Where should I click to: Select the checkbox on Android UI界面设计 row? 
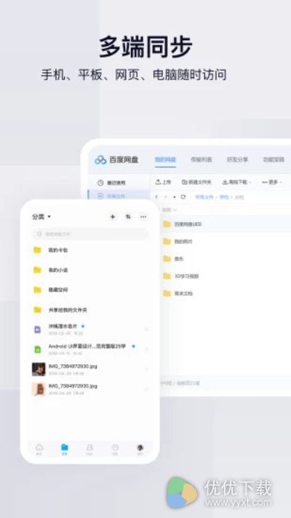pyautogui.click(x=146, y=349)
